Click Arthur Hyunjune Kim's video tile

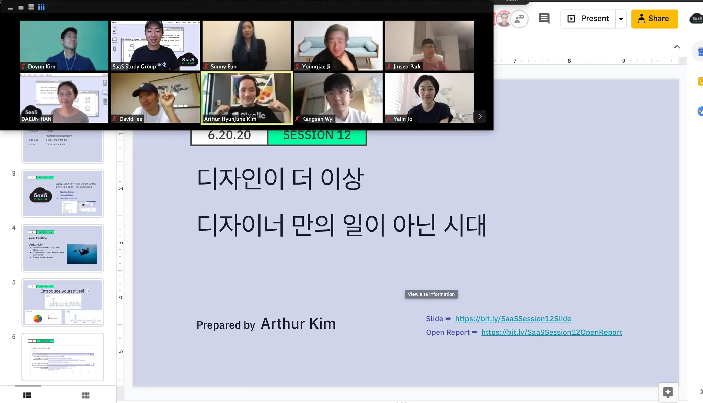pyautogui.click(x=246, y=98)
